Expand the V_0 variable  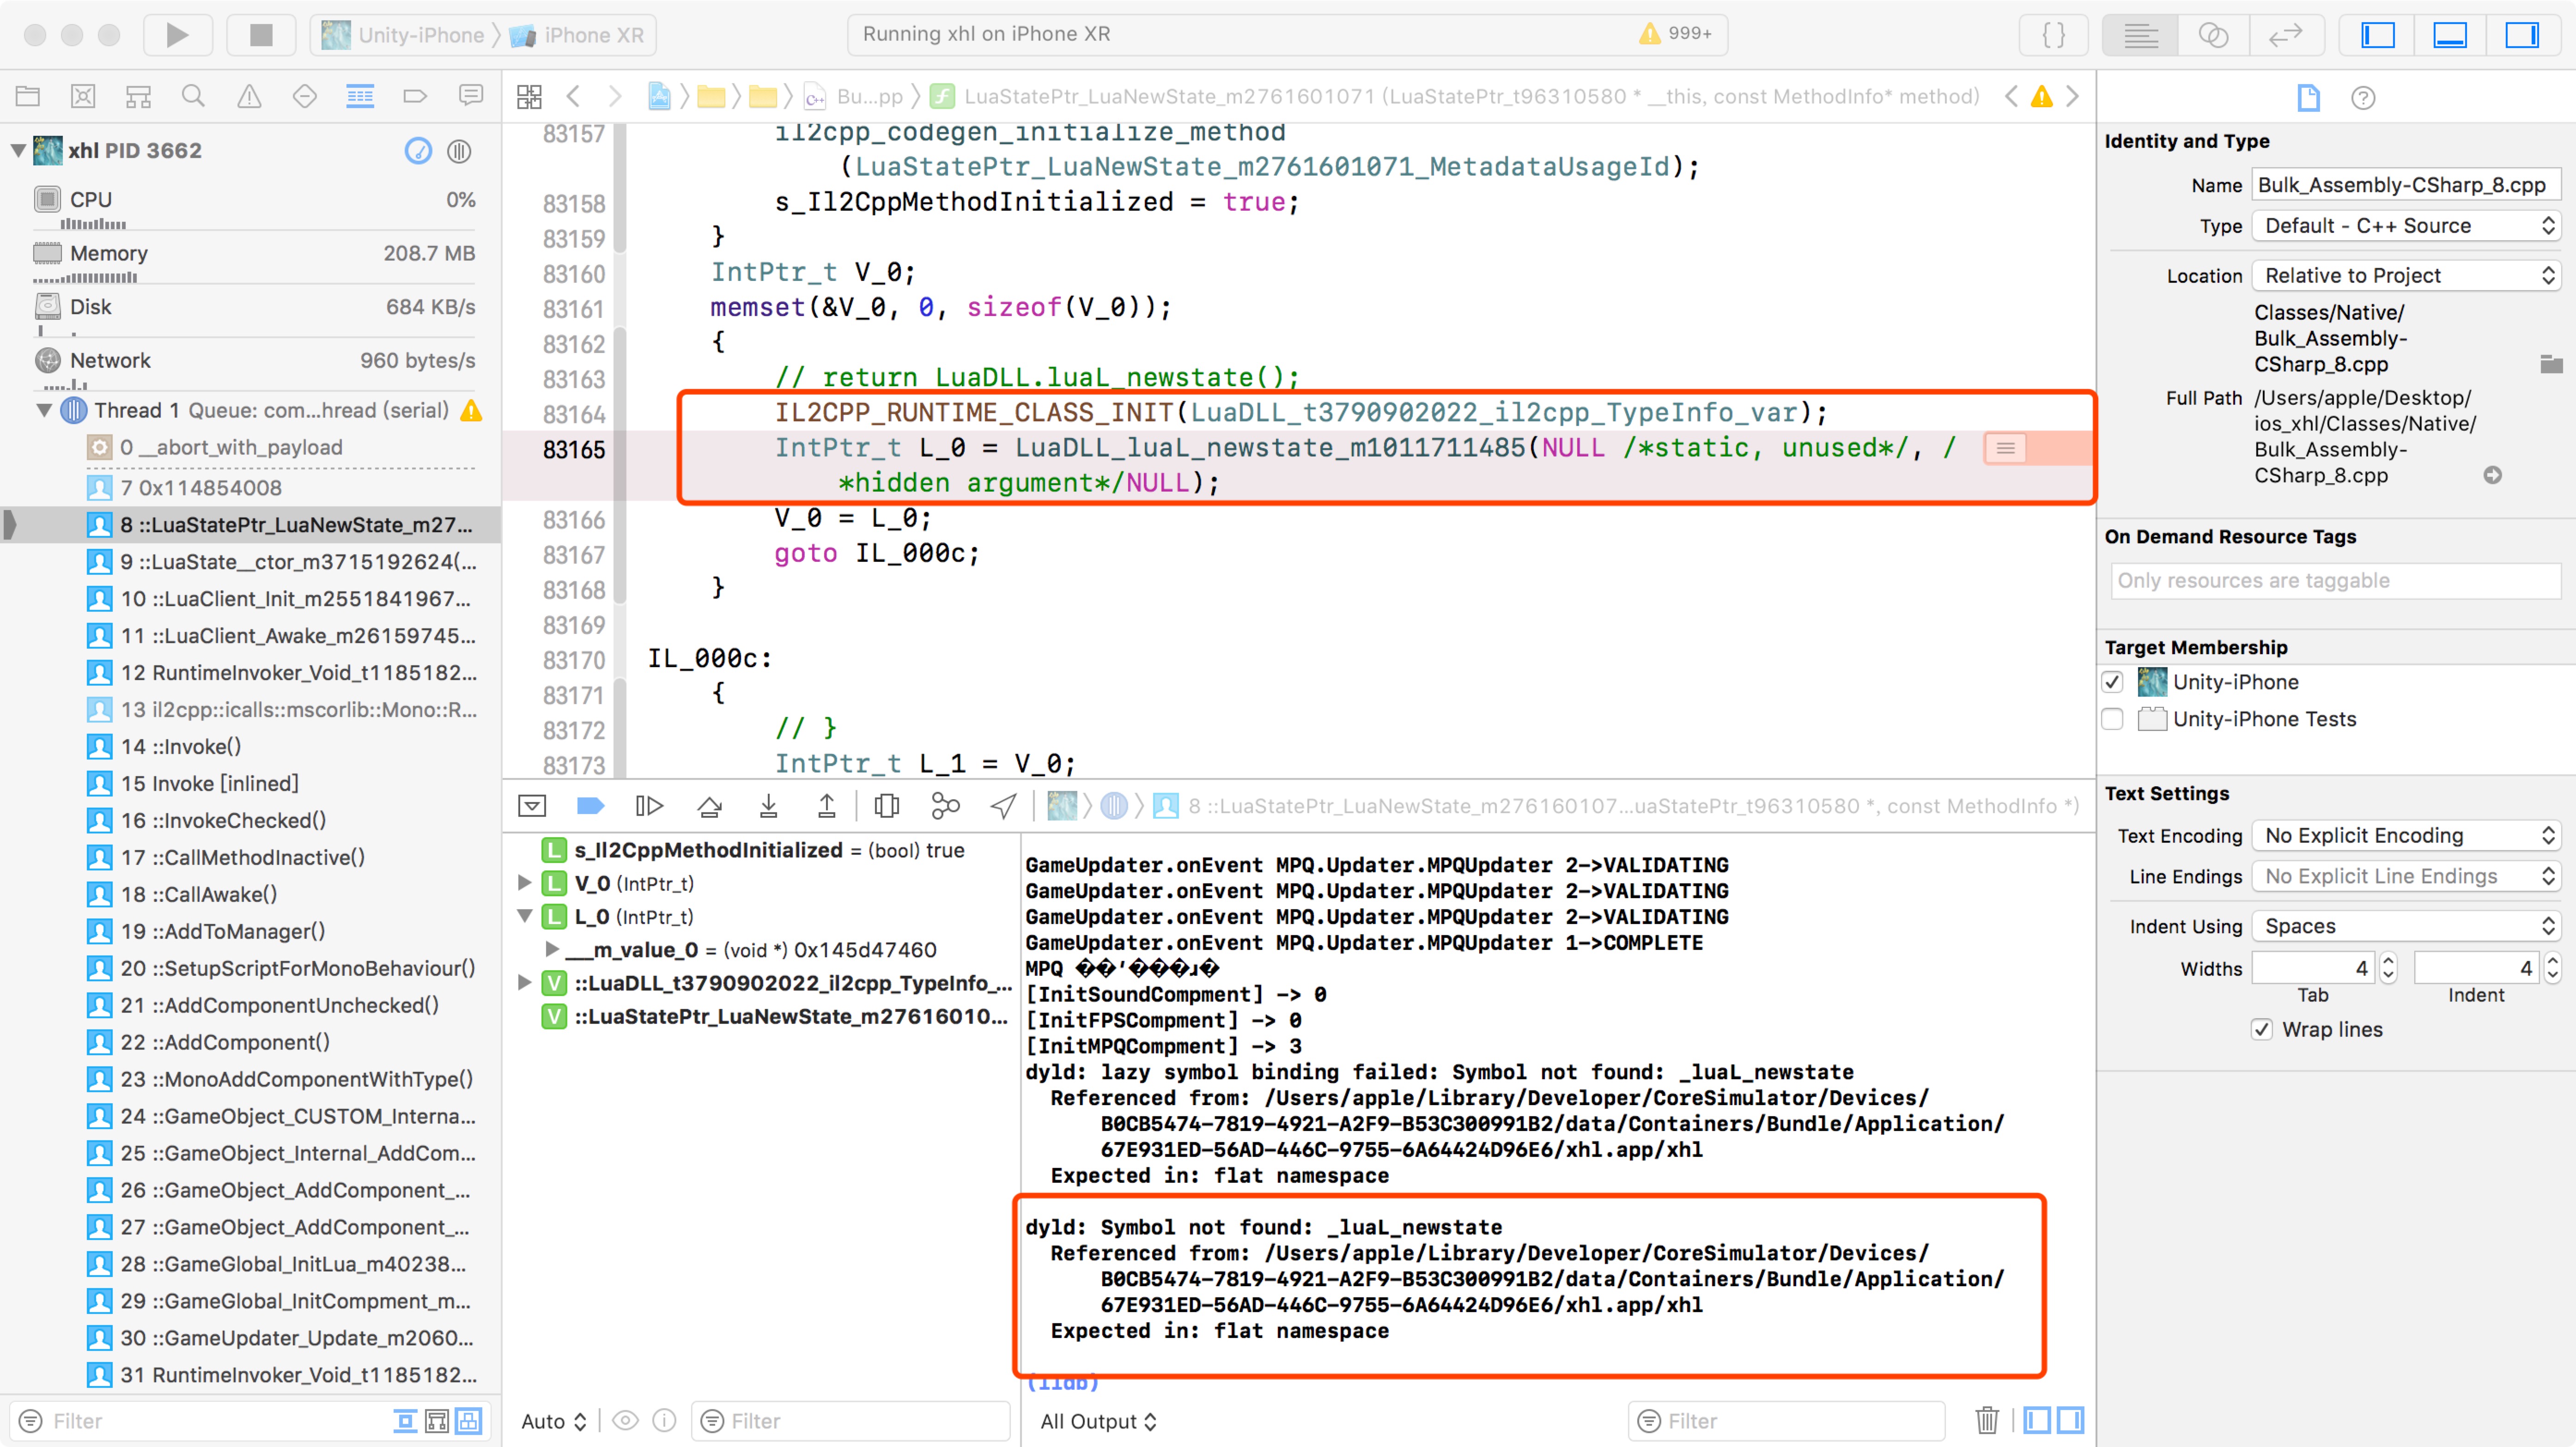point(524,883)
